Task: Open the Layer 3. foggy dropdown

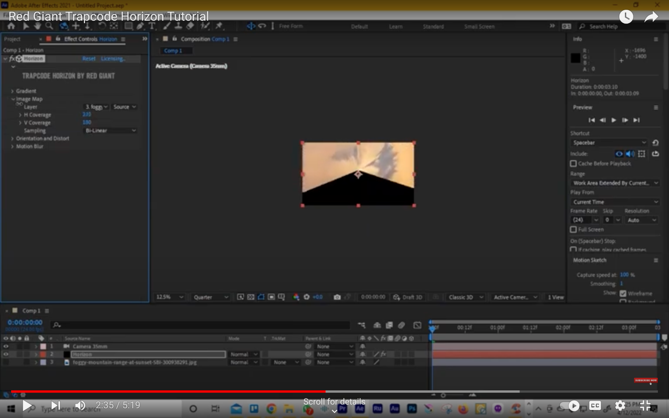Action: click(96, 107)
